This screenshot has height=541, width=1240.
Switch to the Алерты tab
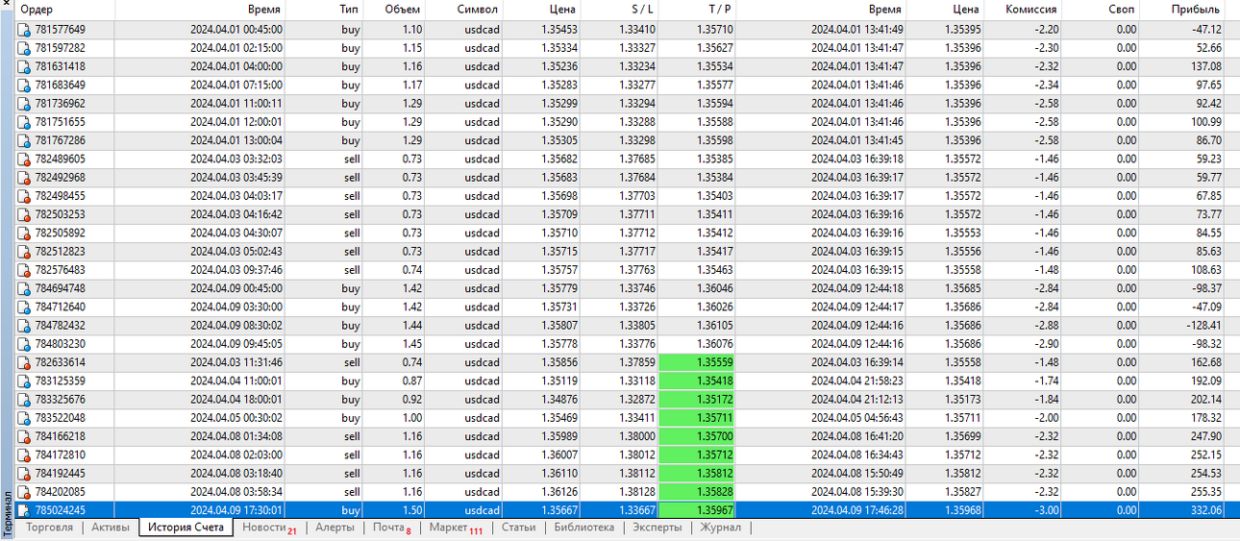[335, 528]
